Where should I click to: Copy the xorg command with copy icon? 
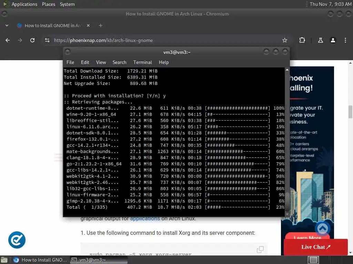click(260, 249)
